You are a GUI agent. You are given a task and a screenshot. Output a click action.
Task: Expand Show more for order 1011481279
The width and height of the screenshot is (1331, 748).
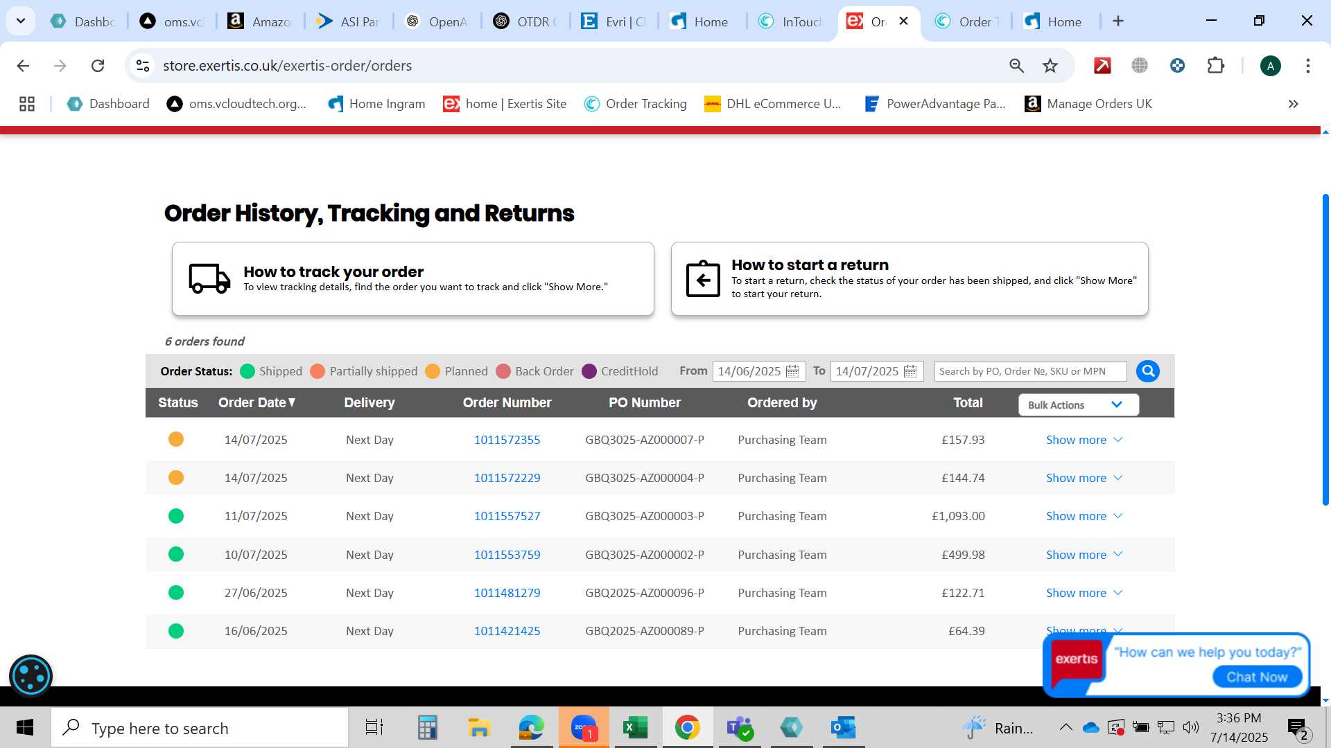[x=1084, y=593]
